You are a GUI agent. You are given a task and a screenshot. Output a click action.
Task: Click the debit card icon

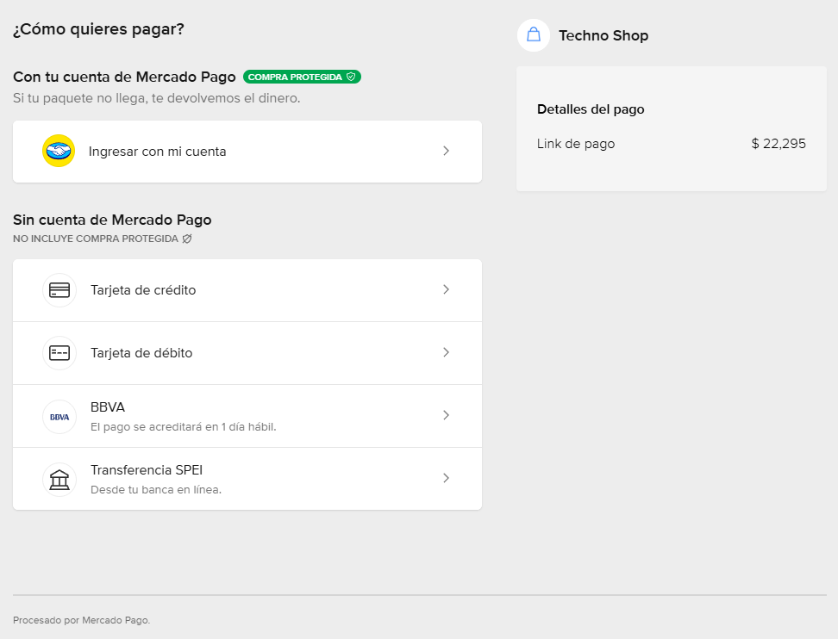point(59,353)
